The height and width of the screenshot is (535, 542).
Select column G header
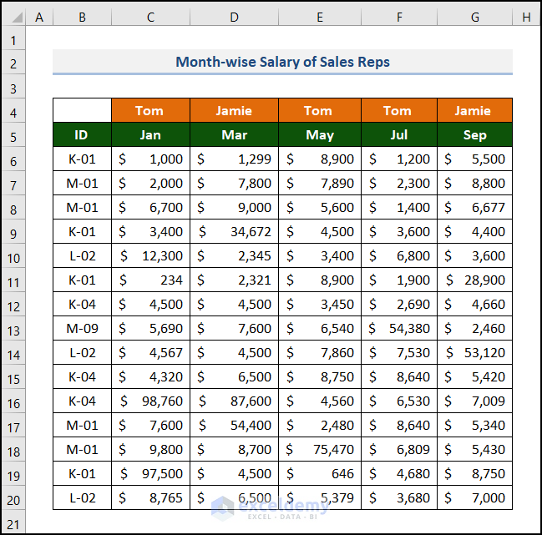(475, 17)
